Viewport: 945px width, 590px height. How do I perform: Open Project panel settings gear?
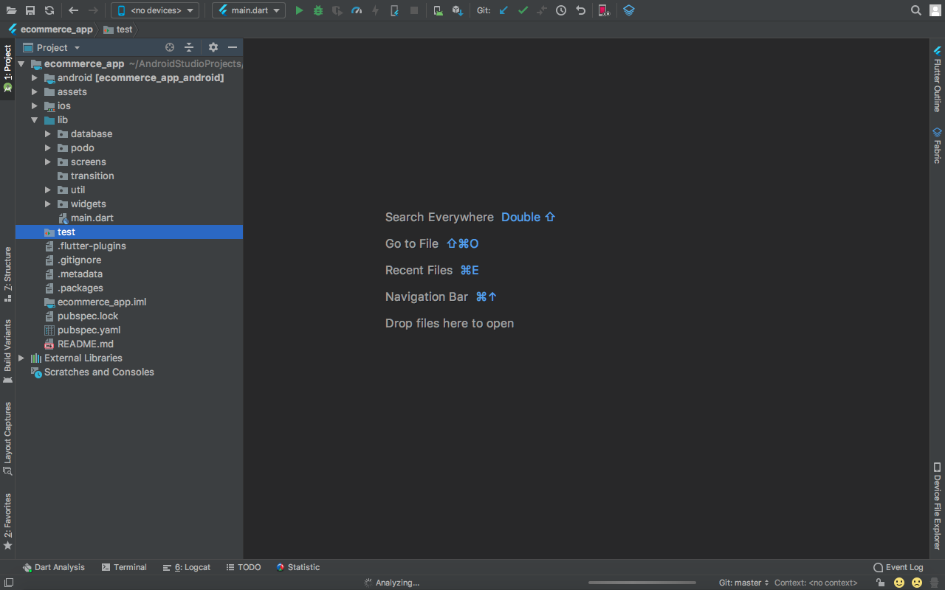click(213, 47)
